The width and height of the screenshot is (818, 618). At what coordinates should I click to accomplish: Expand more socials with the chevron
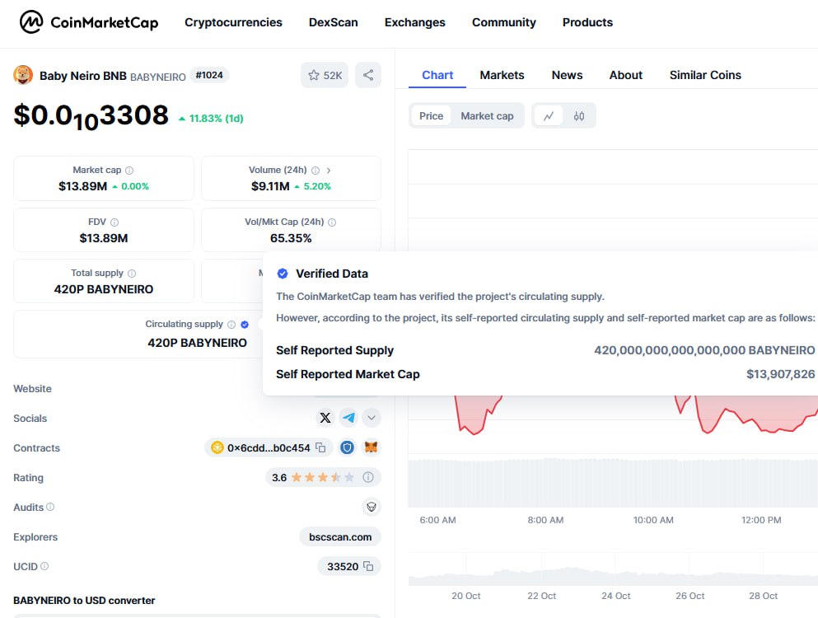(372, 418)
